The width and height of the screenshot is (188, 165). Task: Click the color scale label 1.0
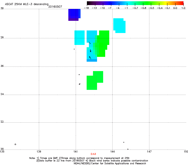coord(183,8)
